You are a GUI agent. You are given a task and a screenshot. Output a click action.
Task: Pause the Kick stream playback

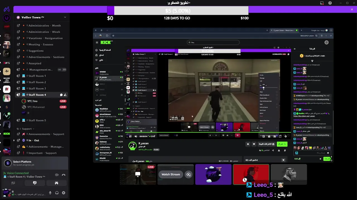coord(130,136)
